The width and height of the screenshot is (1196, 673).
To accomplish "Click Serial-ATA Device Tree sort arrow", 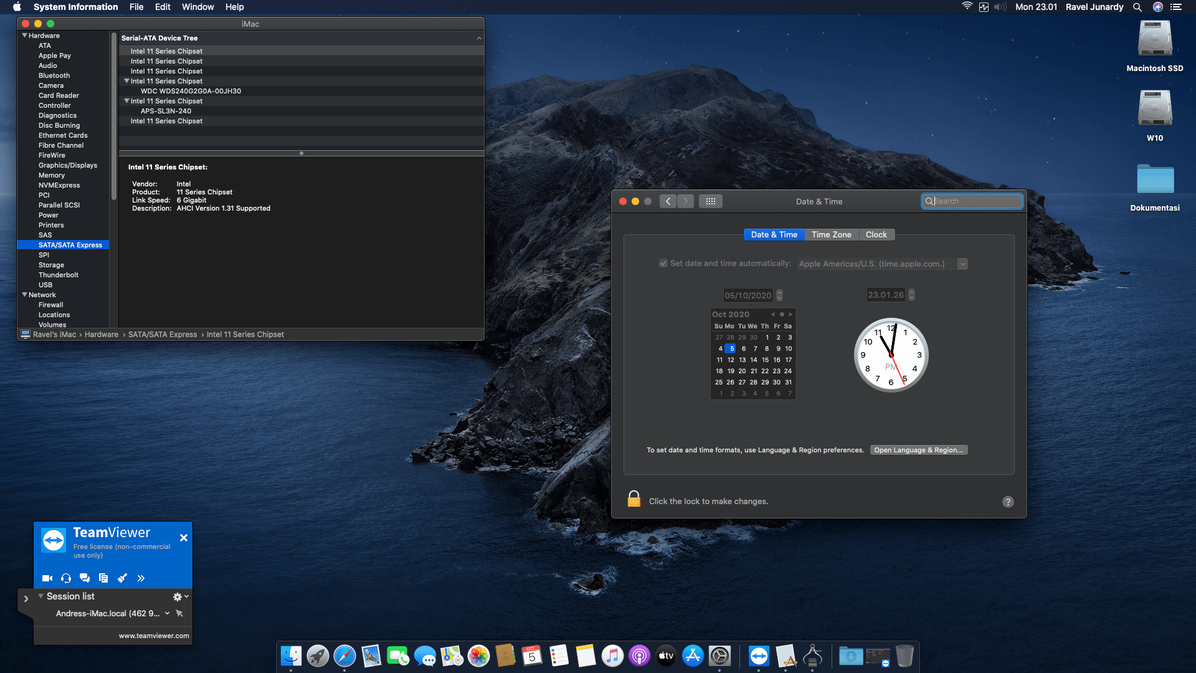I will 479,38.
